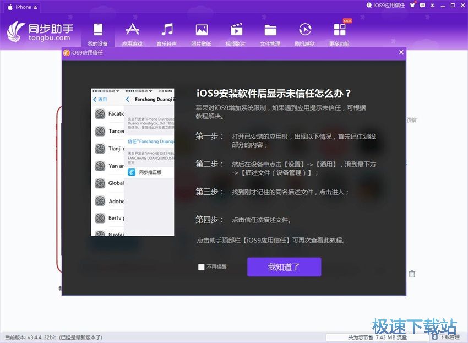Click the 同步助手 tongbu.com logo
The width and height of the screenshot is (468, 343).
40,31
